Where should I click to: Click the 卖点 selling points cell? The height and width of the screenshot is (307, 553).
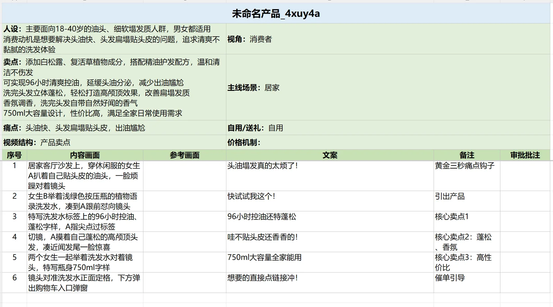coord(114,87)
